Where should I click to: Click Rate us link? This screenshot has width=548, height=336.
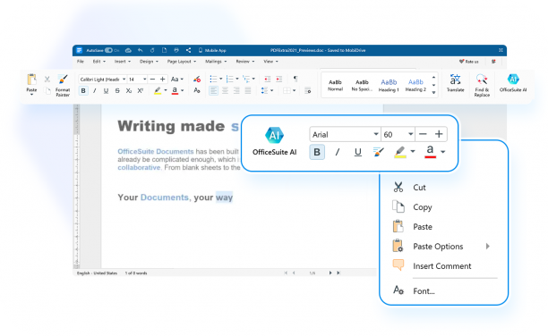point(468,62)
